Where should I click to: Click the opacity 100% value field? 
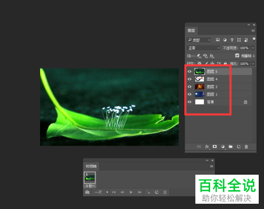pyautogui.click(x=245, y=48)
